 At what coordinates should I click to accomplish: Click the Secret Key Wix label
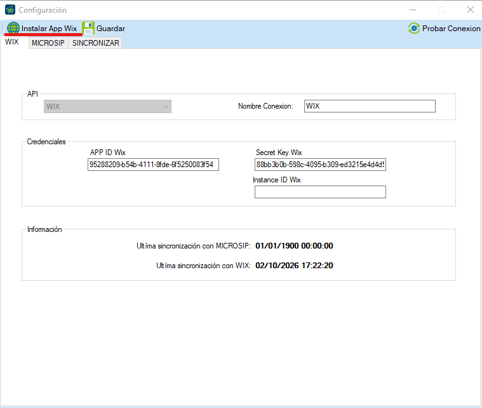[279, 153]
